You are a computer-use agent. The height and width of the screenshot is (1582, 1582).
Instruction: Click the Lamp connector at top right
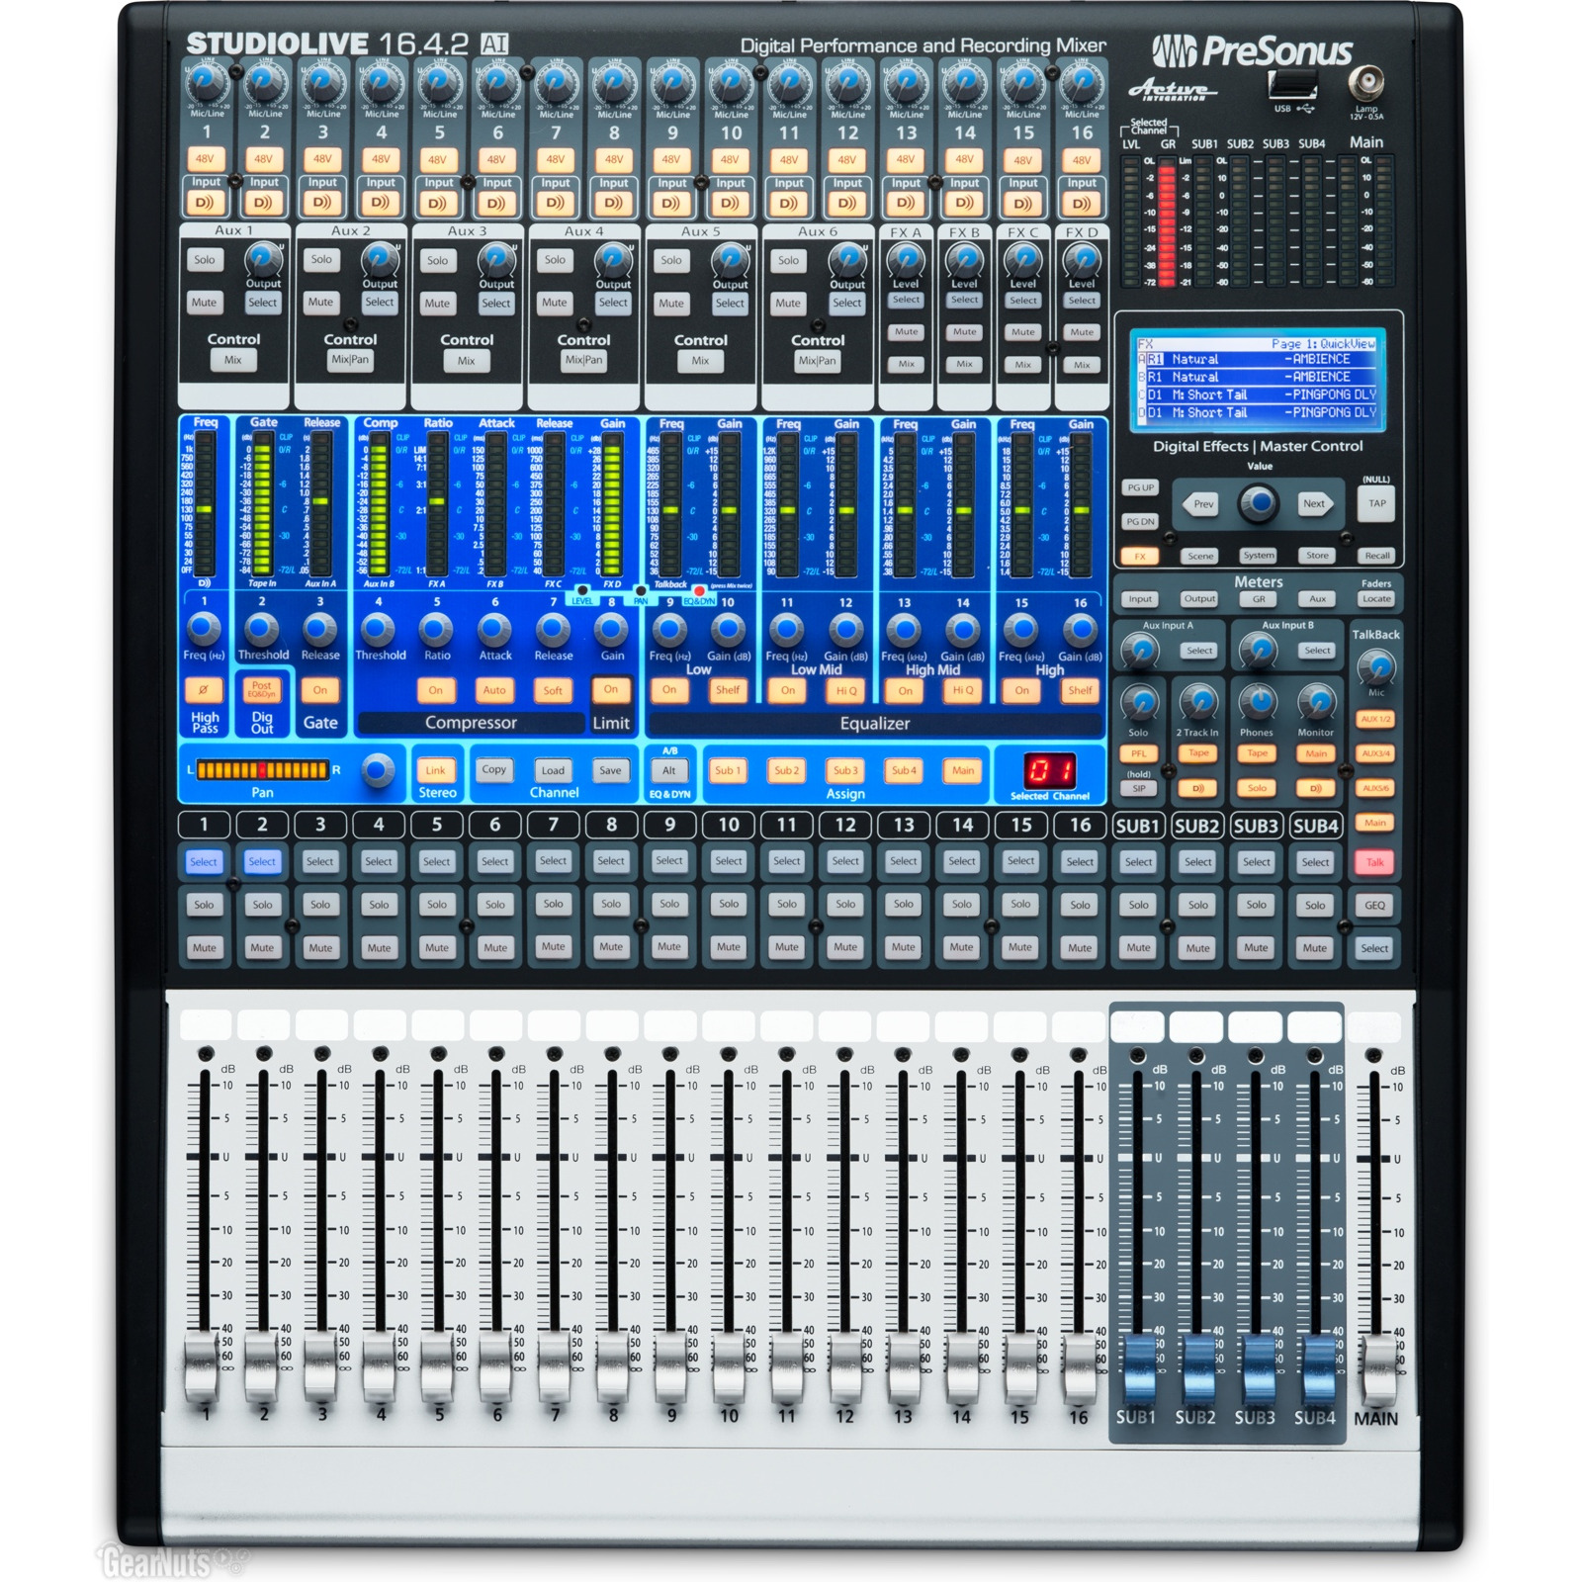(x=1366, y=82)
